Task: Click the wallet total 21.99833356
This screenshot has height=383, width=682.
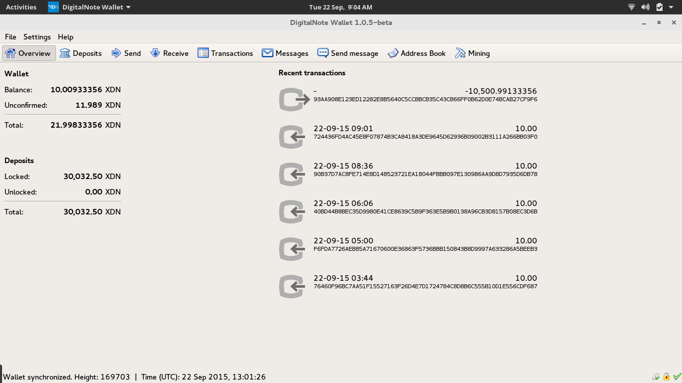Action: click(76, 125)
